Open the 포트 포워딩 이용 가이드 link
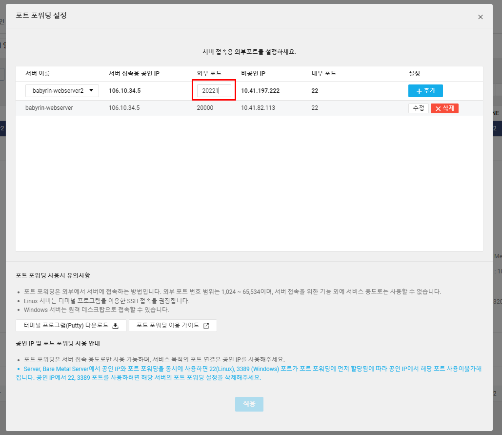502x435 pixels. pyautogui.click(x=173, y=326)
